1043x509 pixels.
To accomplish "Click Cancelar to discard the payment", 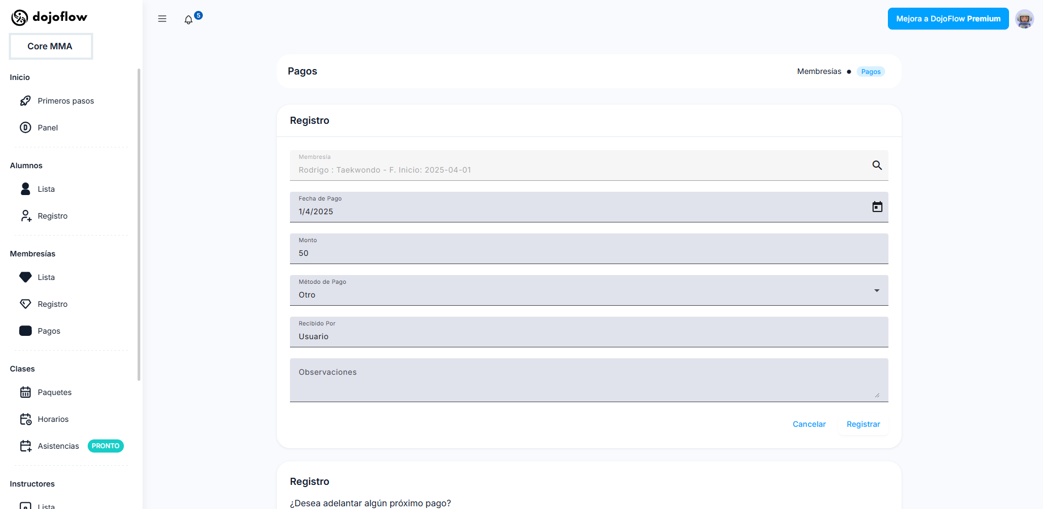I will 809,424.
